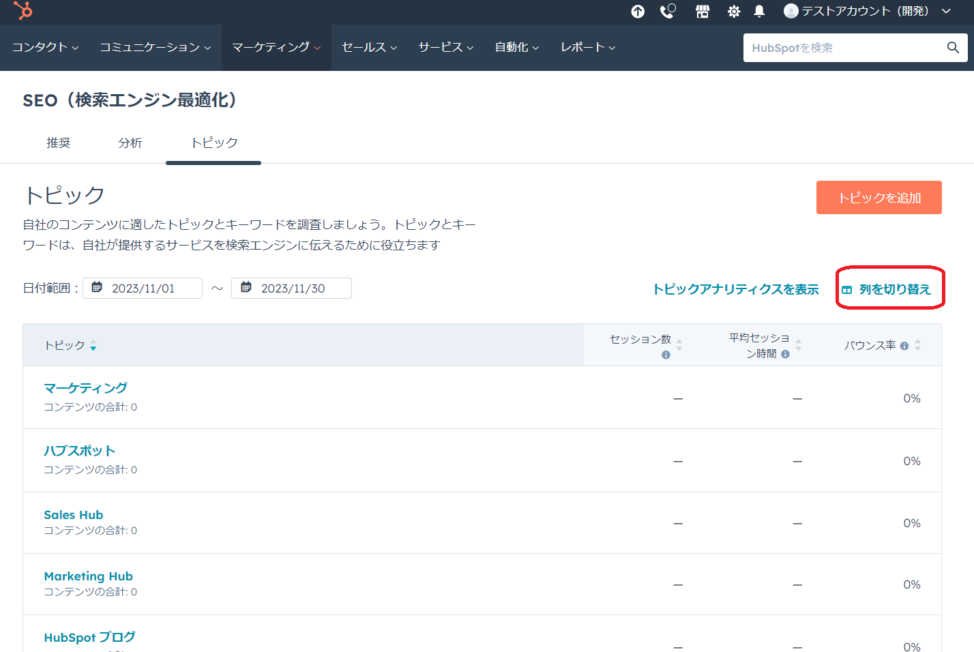The width and height of the screenshot is (974, 652).
Task: Click the account avatar icon
Action: pos(791,11)
